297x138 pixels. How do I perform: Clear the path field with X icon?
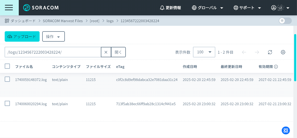(106, 52)
